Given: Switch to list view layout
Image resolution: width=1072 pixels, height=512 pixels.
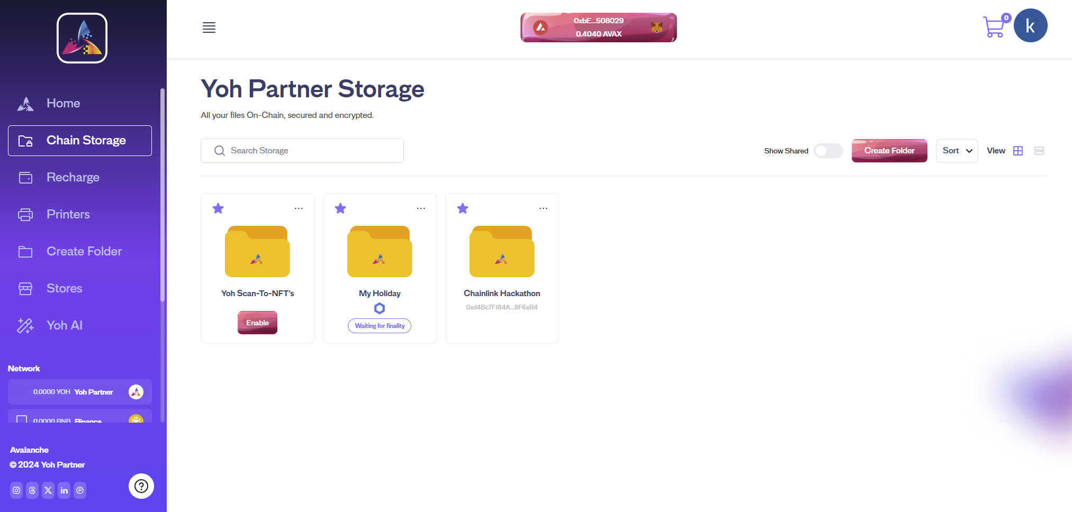Looking at the screenshot, I should tap(1039, 151).
